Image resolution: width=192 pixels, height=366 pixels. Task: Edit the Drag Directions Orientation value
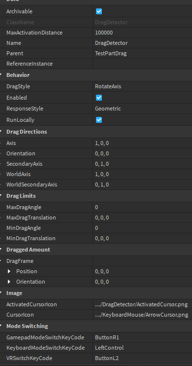(x=142, y=153)
